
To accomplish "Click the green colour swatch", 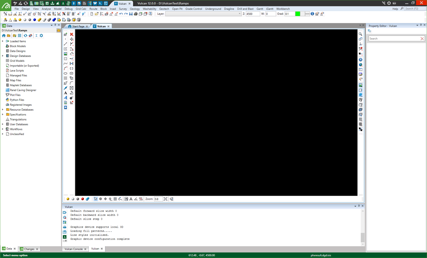I will click(x=298, y=14).
